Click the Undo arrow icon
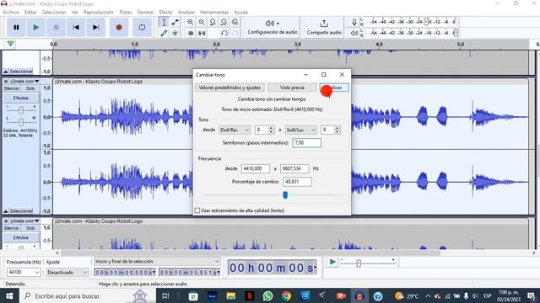 click(224, 33)
